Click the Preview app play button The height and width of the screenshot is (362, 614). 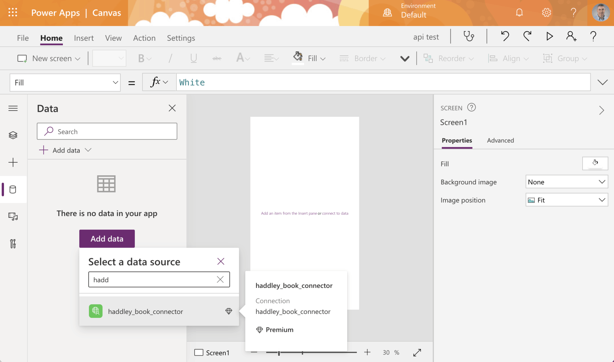549,36
